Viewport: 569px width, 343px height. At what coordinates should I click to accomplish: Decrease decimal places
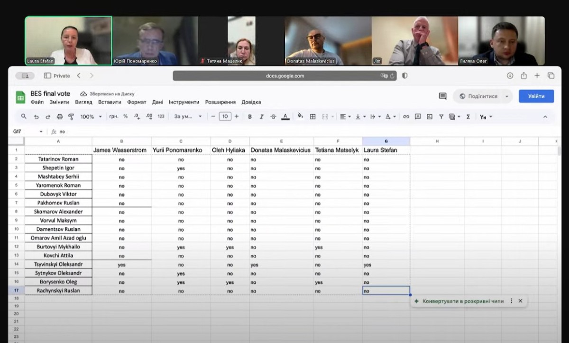coord(137,117)
